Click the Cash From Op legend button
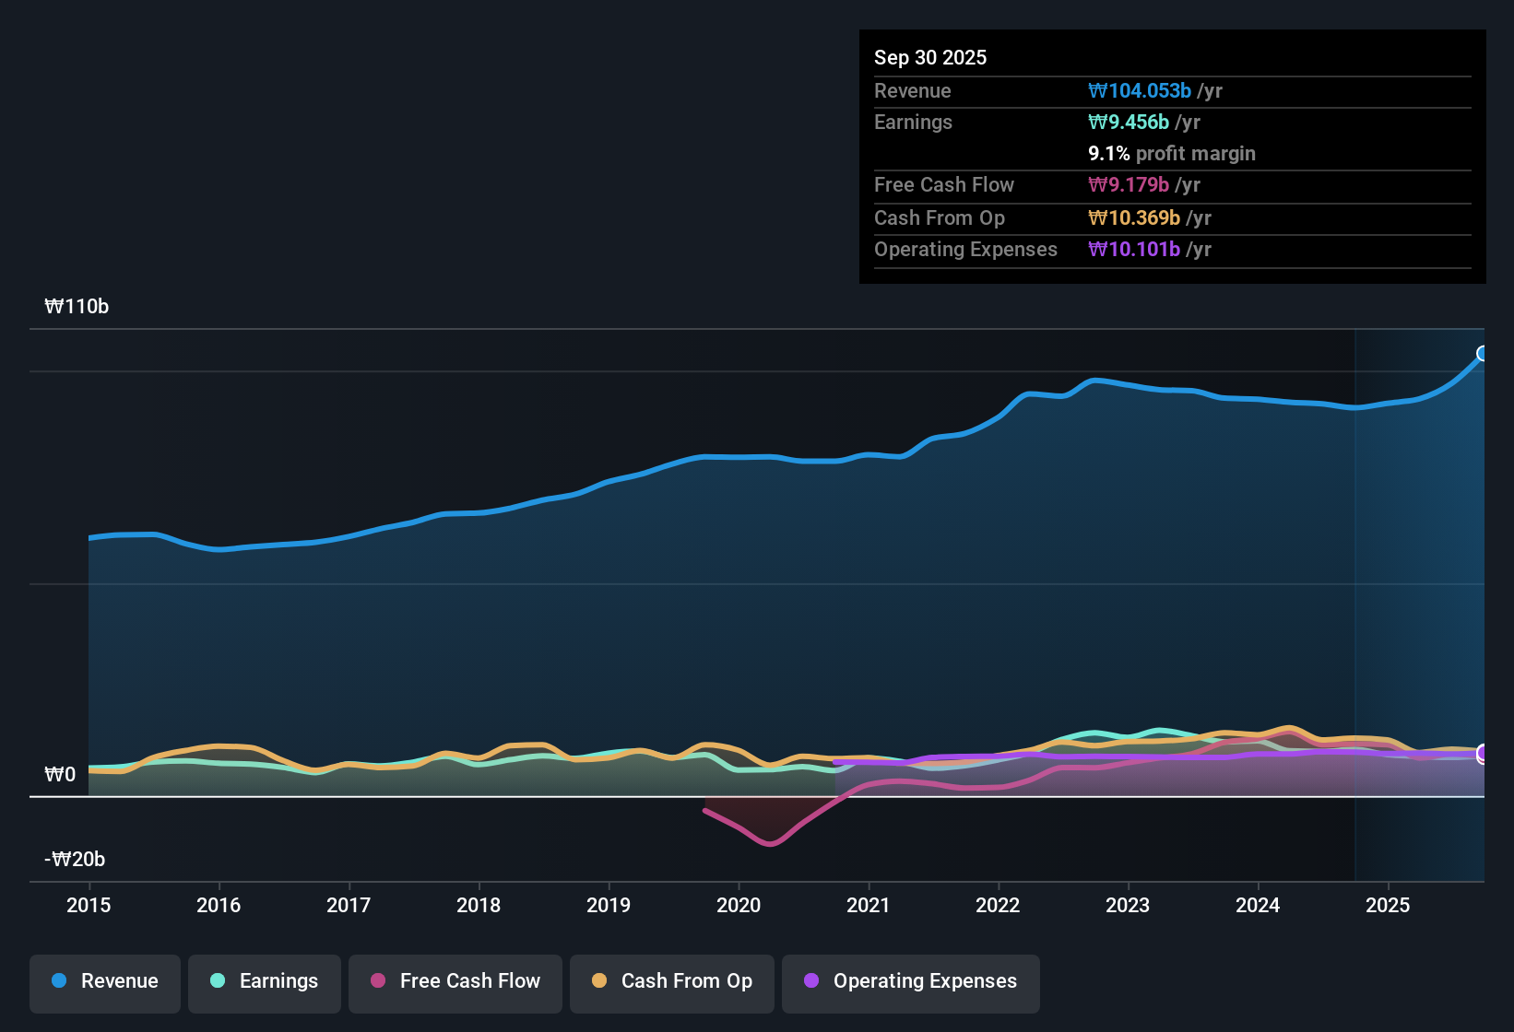The width and height of the screenshot is (1514, 1032). coord(671,981)
